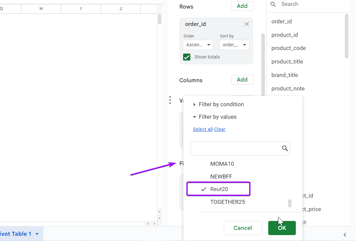The image size is (356, 241).
Task: Toggle the Show totals checkbox
Action: click(187, 57)
